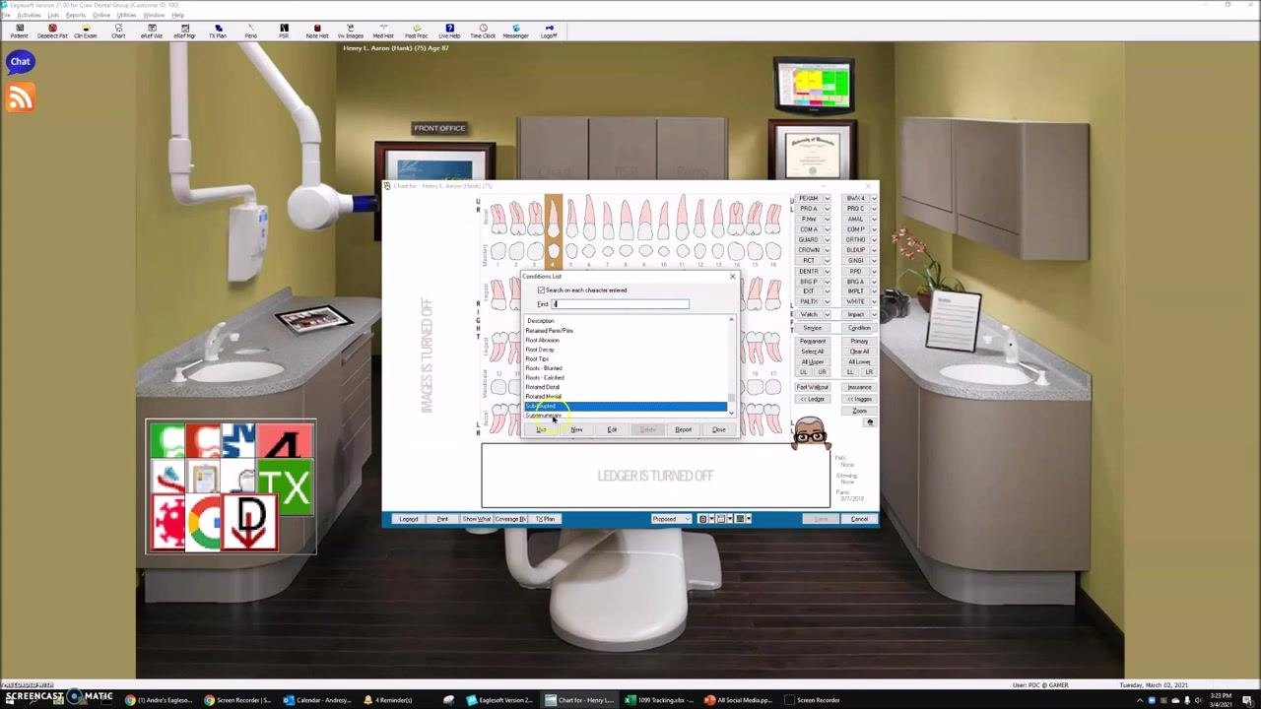
Task: Open Messenger from the toolbar
Action: [x=515, y=31]
